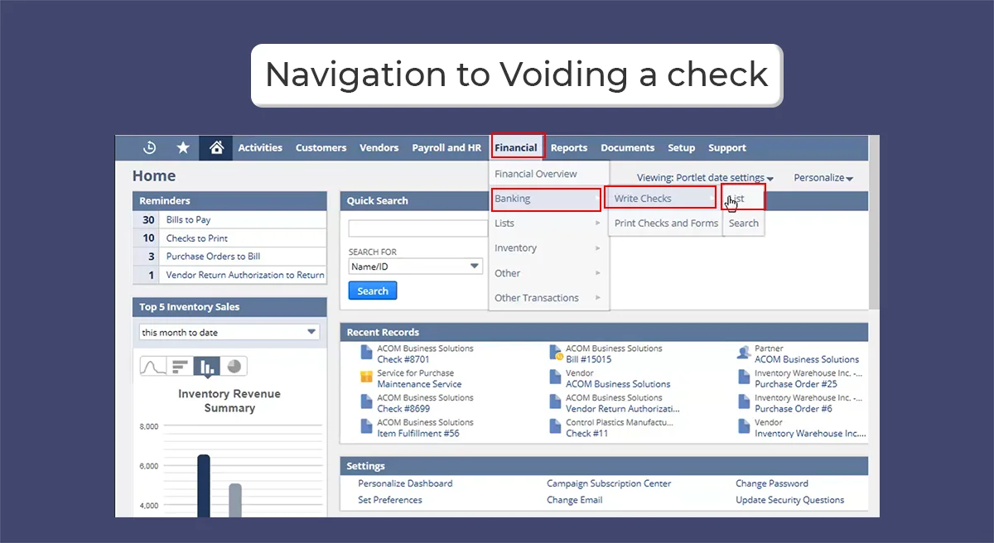Open the Support menu
This screenshot has width=994, height=543.
pyautogui.click(x=727, y=148)
